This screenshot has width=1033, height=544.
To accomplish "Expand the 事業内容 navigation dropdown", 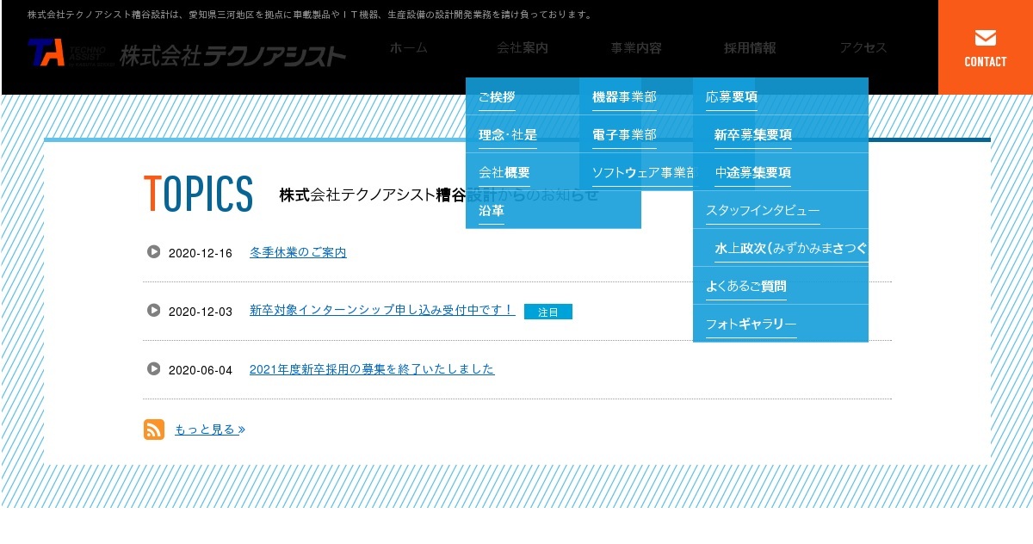I will 635,49.
